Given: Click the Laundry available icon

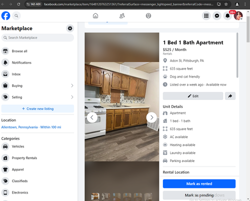Looking at the screenshot, I should [x=165, y=153].
